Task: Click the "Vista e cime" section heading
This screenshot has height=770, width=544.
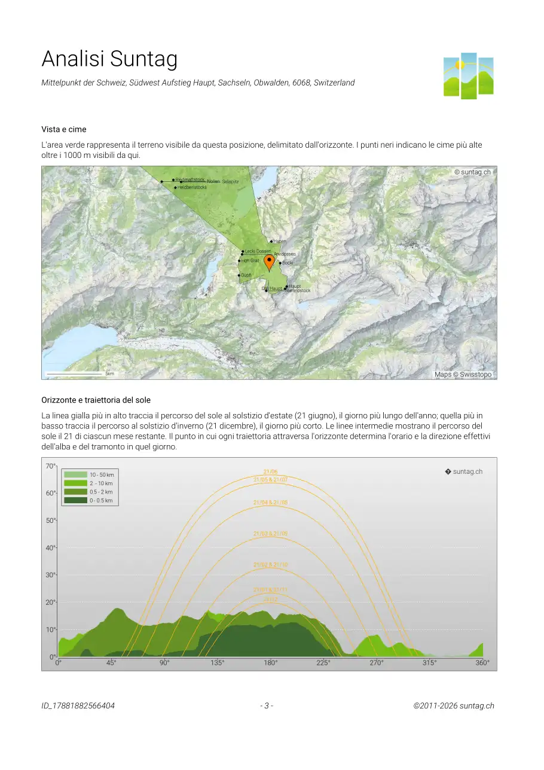Action: pyautogui.click(x=64, y=129)
